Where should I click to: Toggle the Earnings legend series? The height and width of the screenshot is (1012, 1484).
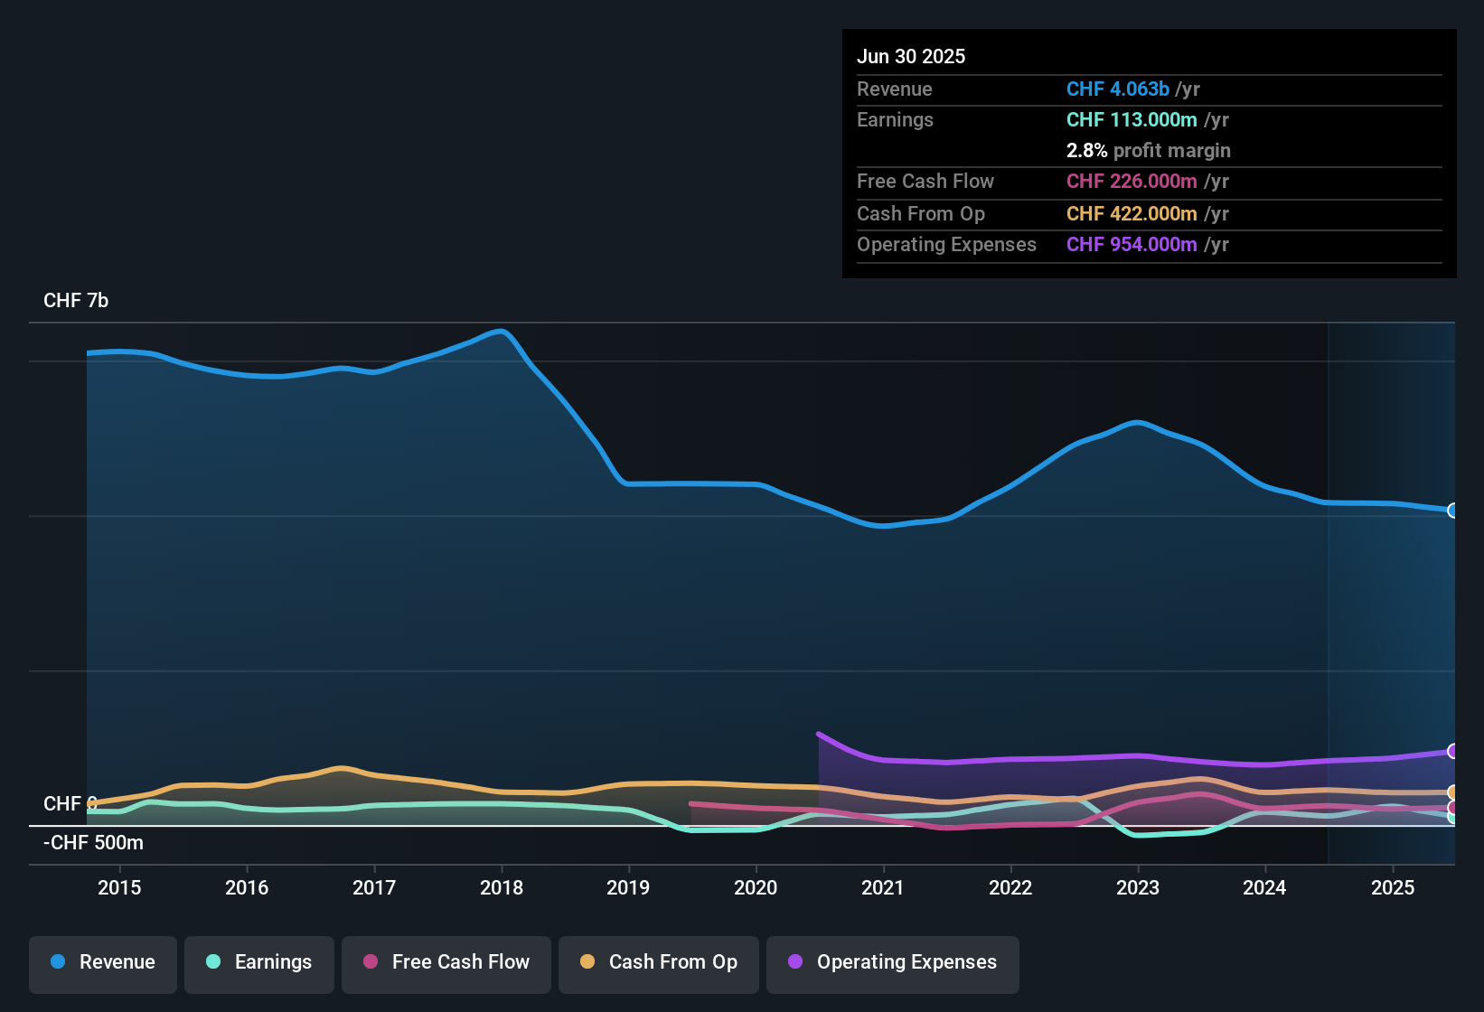pyautogui.click(x=259, y=962)
